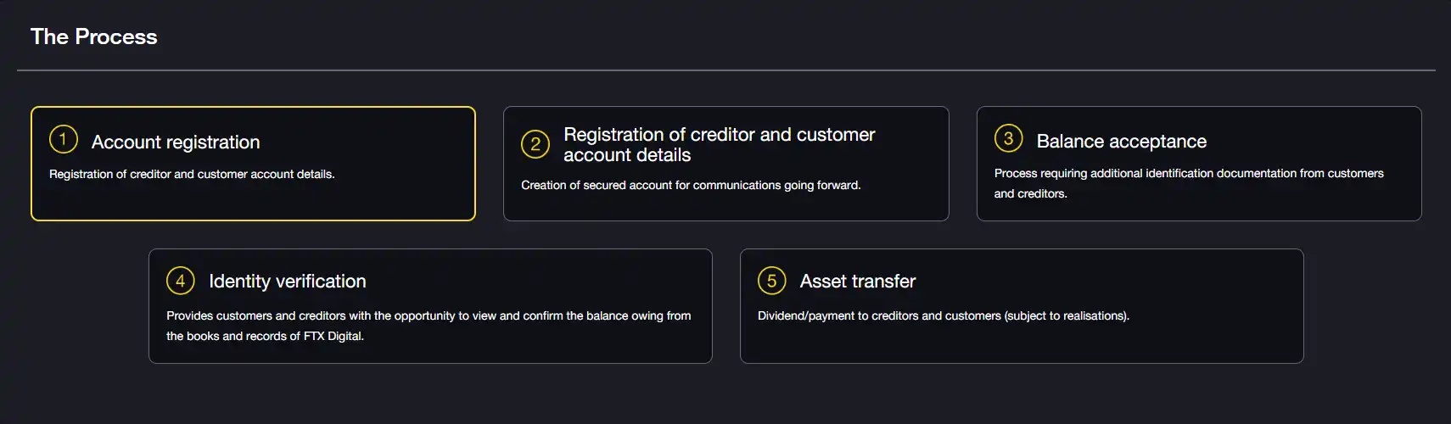Screen dimensions: 1451x424
Task: Open the Identity verification heading
Action: tap(288, 282)
